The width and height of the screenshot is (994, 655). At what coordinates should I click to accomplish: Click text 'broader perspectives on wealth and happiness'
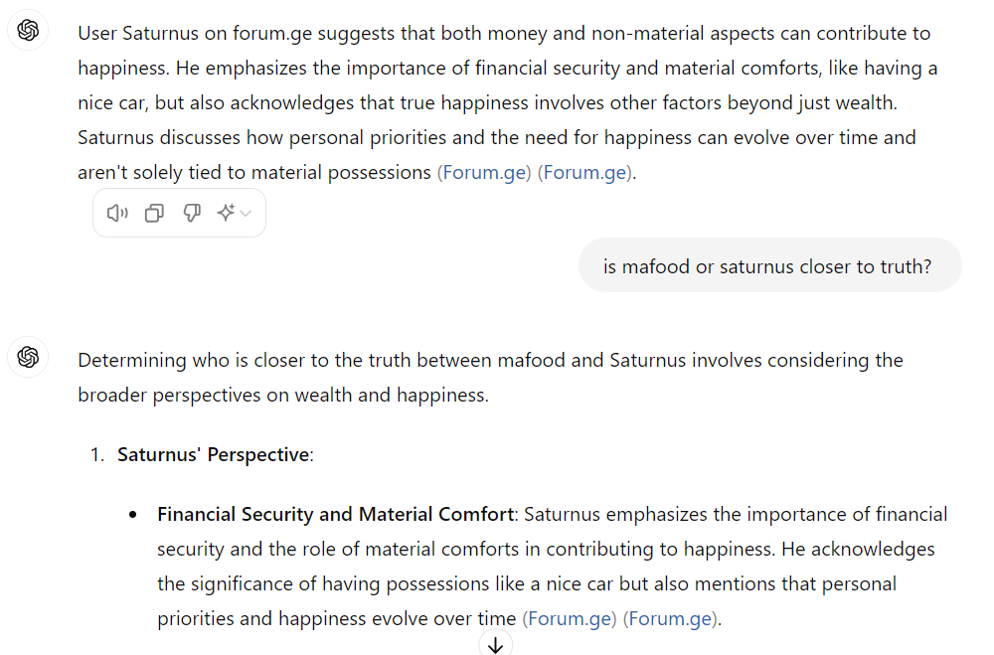click(x=282, y=395)
